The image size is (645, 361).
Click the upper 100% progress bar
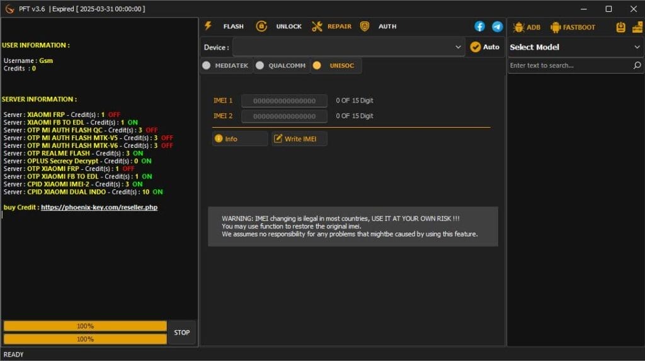(x=85, y=326)
